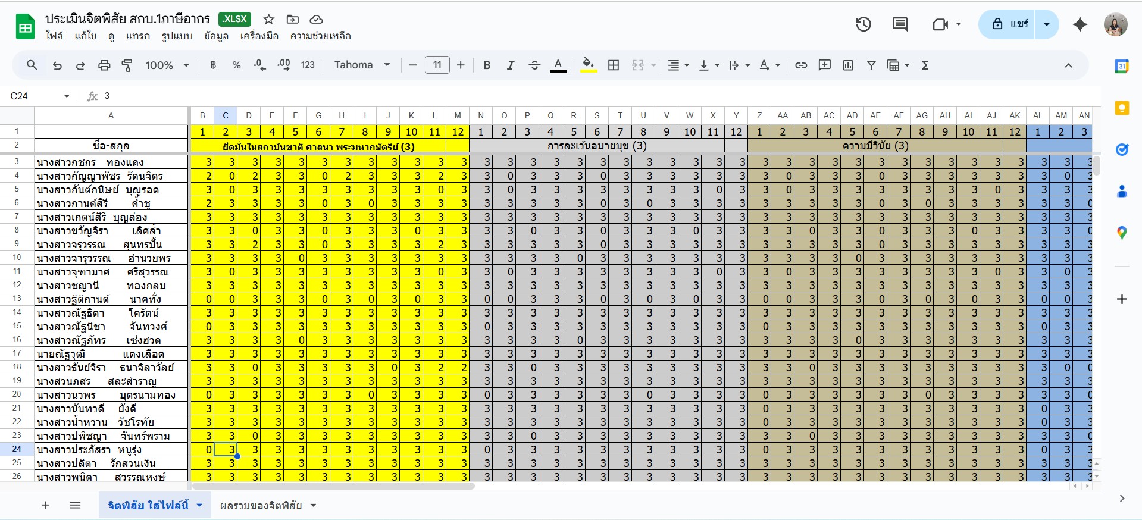Open the ไฟล์ menu

coord(54,36)
